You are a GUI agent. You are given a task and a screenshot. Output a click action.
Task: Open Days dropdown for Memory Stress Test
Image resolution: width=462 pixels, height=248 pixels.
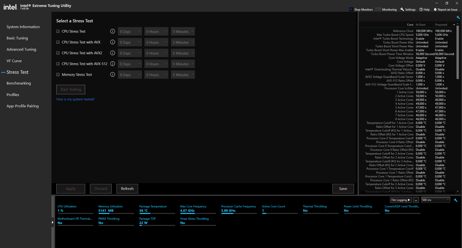coord(130,75)
